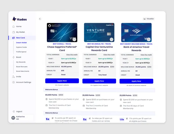Screen dimensions: 174x134
Task: Click the 1.5x multiplier badge
Action: [122, 120]
